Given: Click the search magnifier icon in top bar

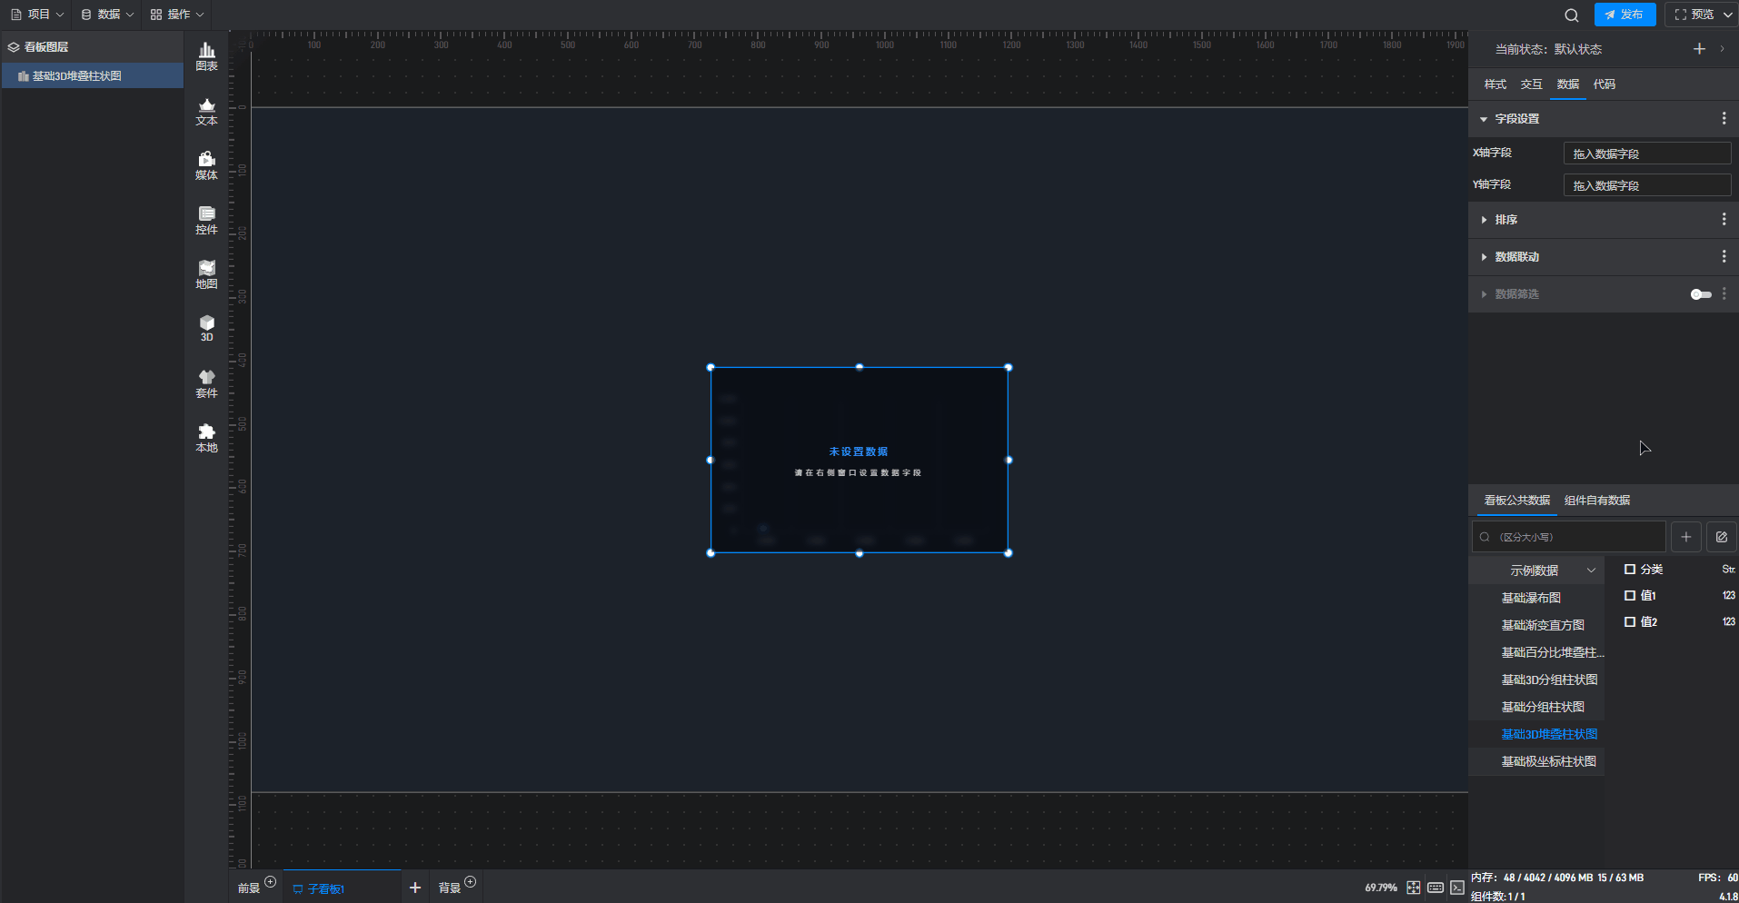Looking at the screenshot, I should click(1571, 15).
